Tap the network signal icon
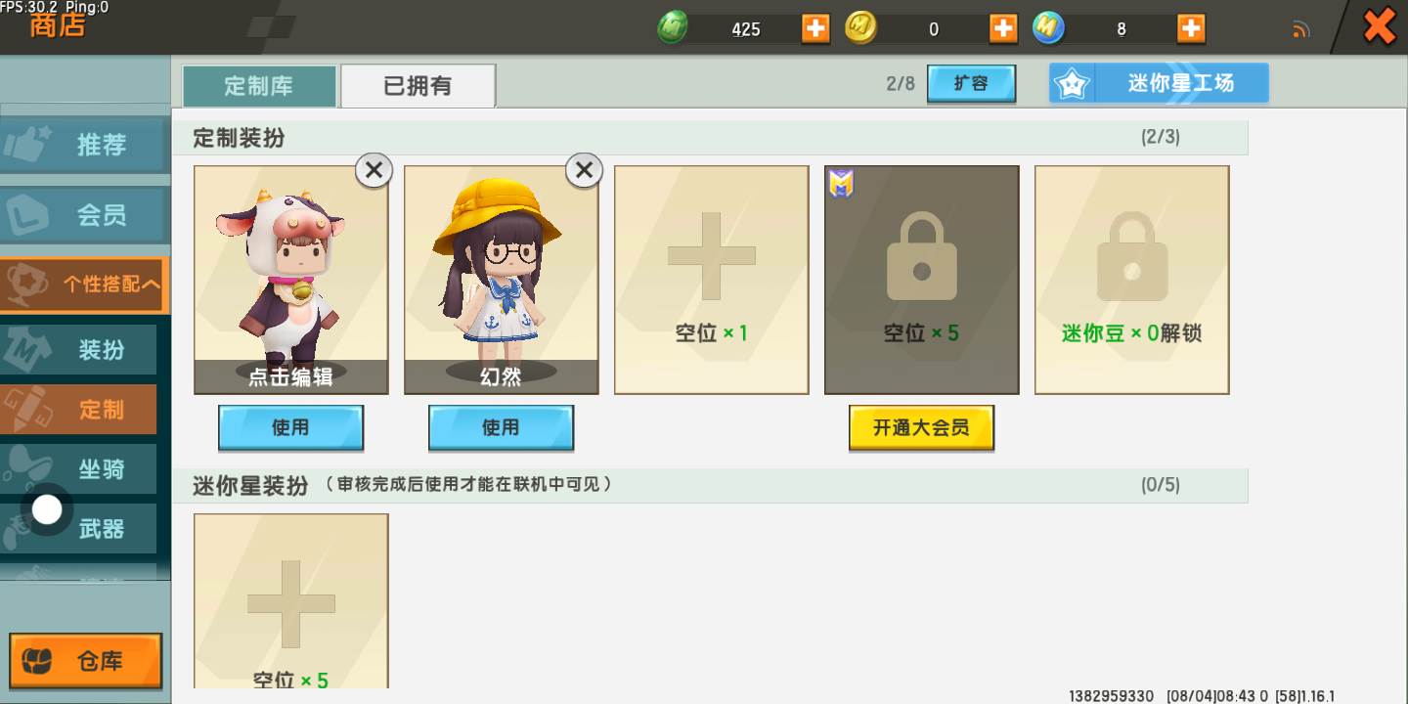Image resolution: width=1408 pixels, height=704 pixels. tap(1300, 29)
